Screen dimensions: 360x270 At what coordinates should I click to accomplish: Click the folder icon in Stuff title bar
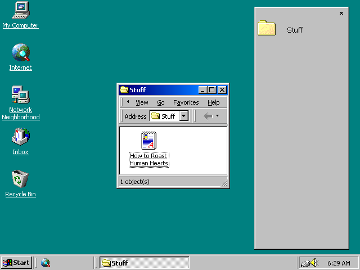[124, 89]
